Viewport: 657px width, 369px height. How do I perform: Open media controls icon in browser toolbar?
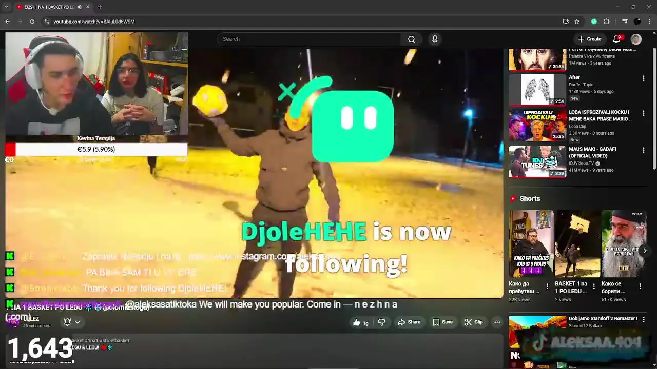tap(625, 22)
